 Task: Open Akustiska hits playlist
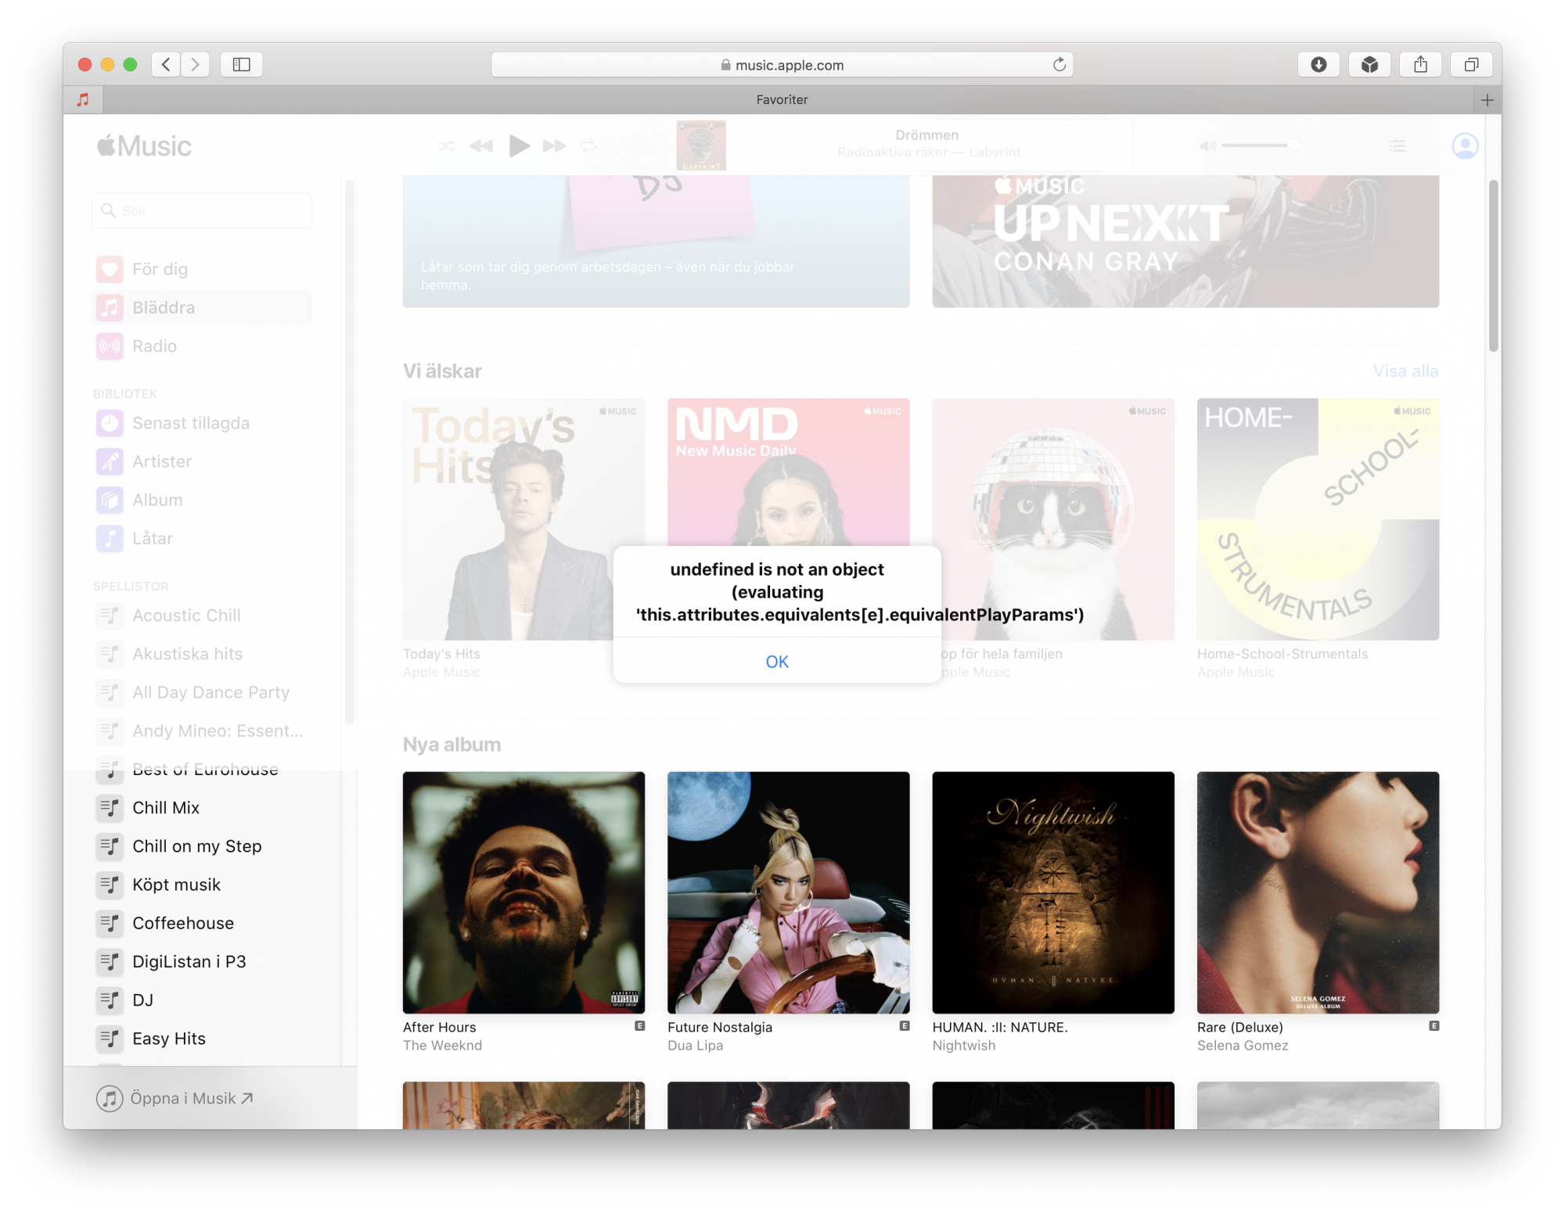click(202, 654)
